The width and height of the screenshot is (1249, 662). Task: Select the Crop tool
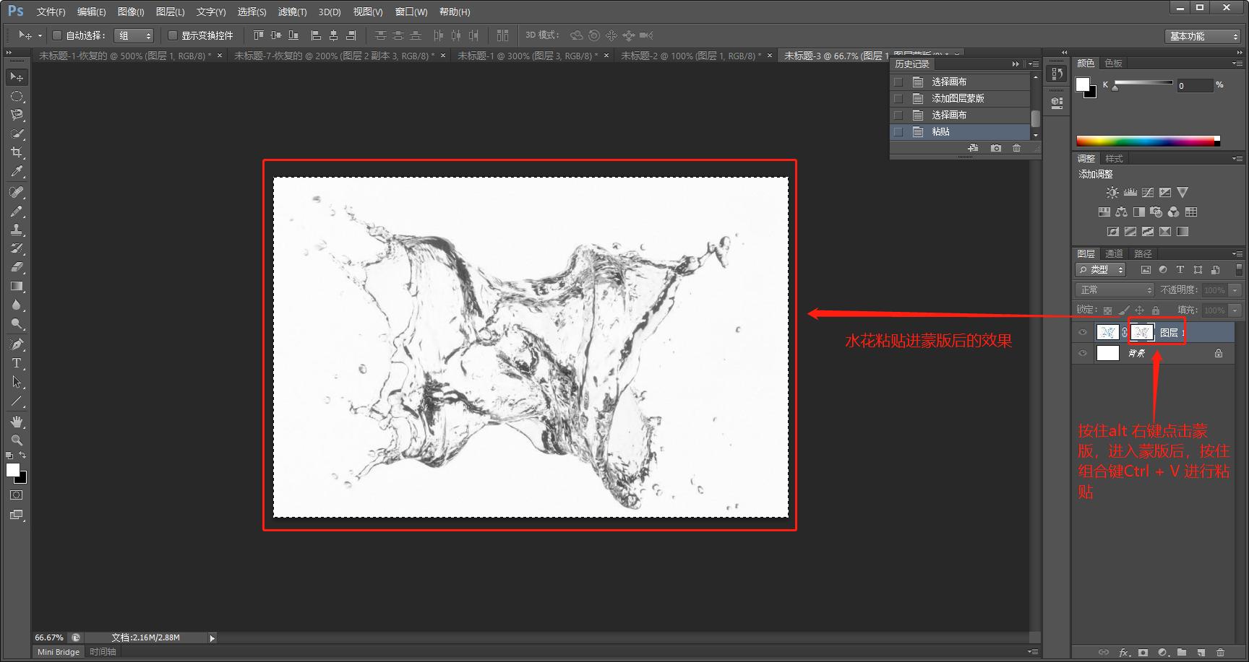pyautogui.click(x=17, y=152)
